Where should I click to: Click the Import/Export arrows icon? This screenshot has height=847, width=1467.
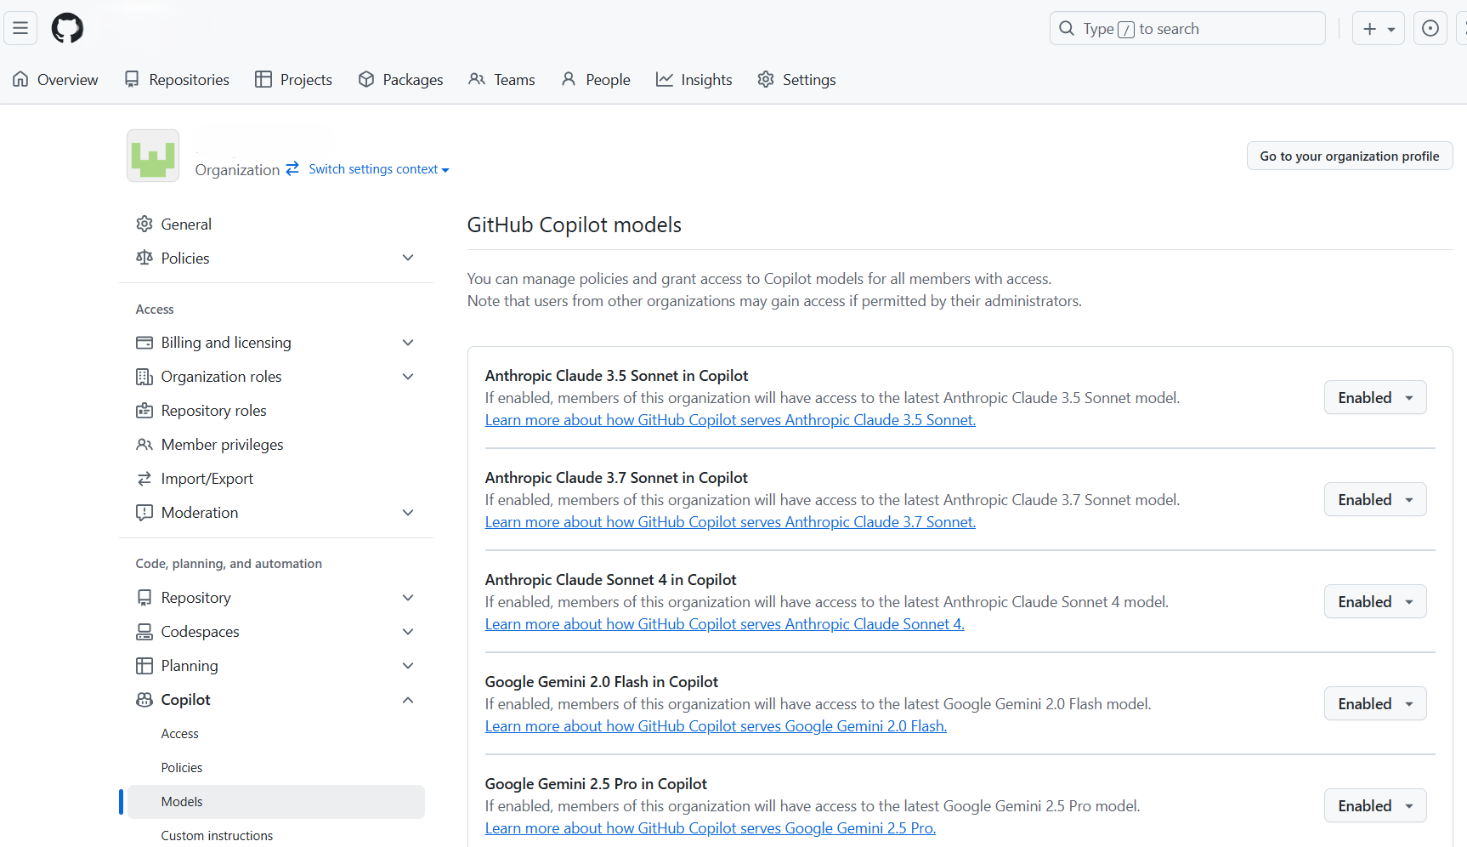144,479
